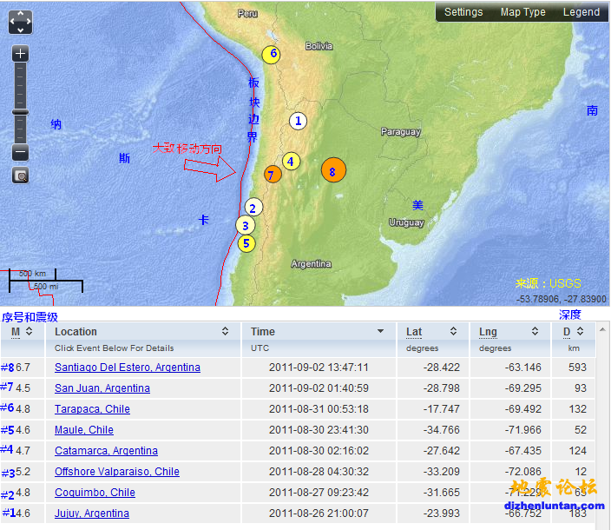This screenshot has height=530, width=611.
Task: Click the zoom level slider handle
Action: coord(20,112)
